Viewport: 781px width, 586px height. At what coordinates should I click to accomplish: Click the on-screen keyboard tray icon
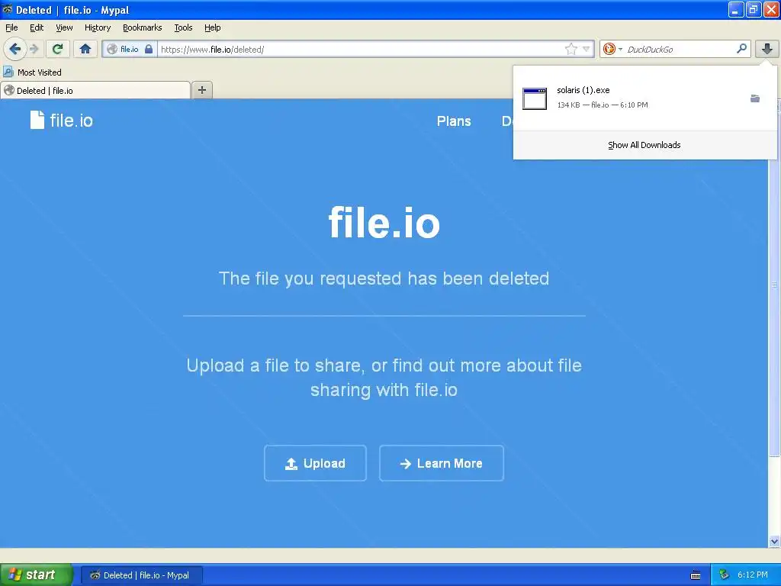click(696, 575)
